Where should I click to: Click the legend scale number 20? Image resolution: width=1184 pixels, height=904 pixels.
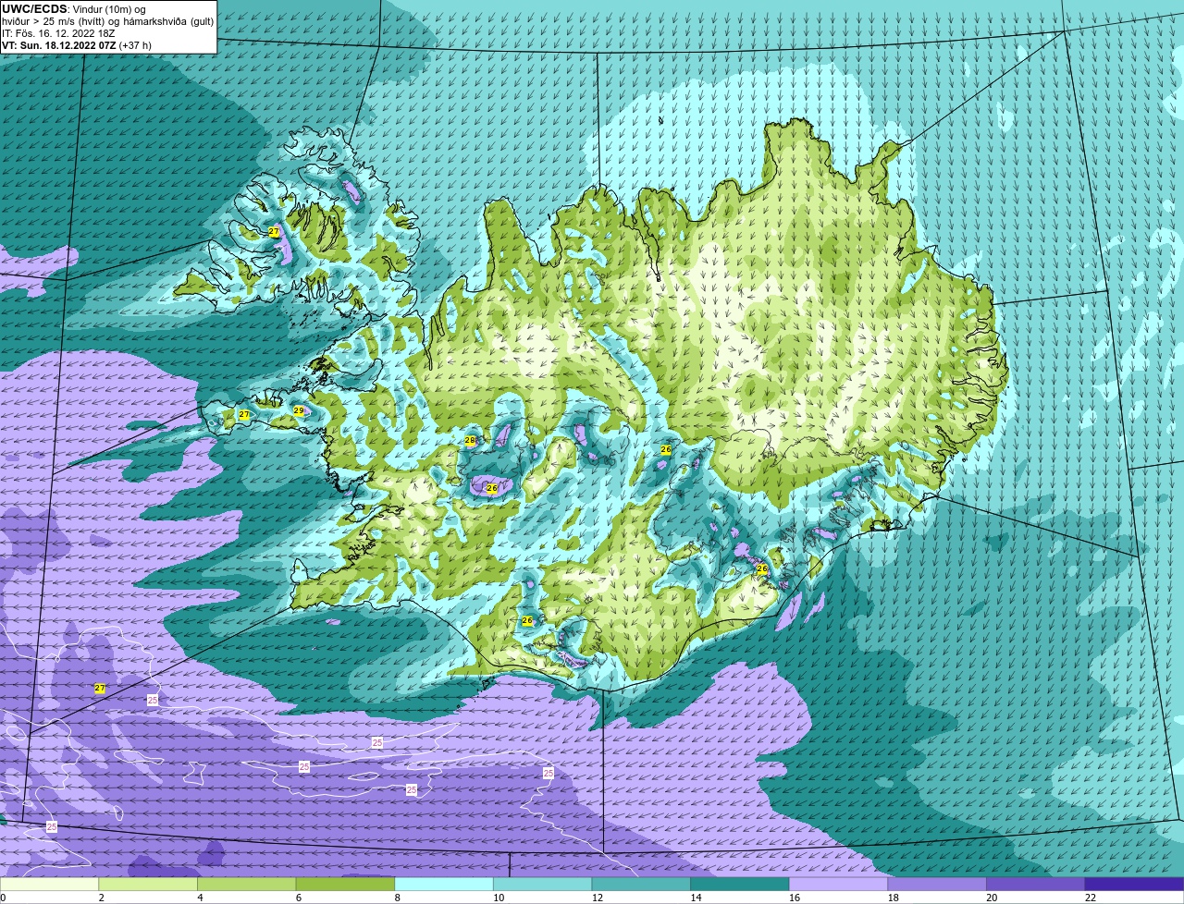tap(992, 898)
